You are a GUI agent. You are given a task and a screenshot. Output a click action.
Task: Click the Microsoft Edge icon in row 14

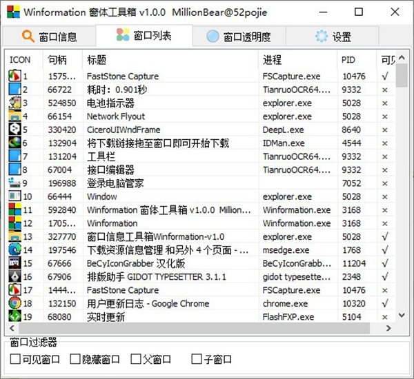click(15, 250)
